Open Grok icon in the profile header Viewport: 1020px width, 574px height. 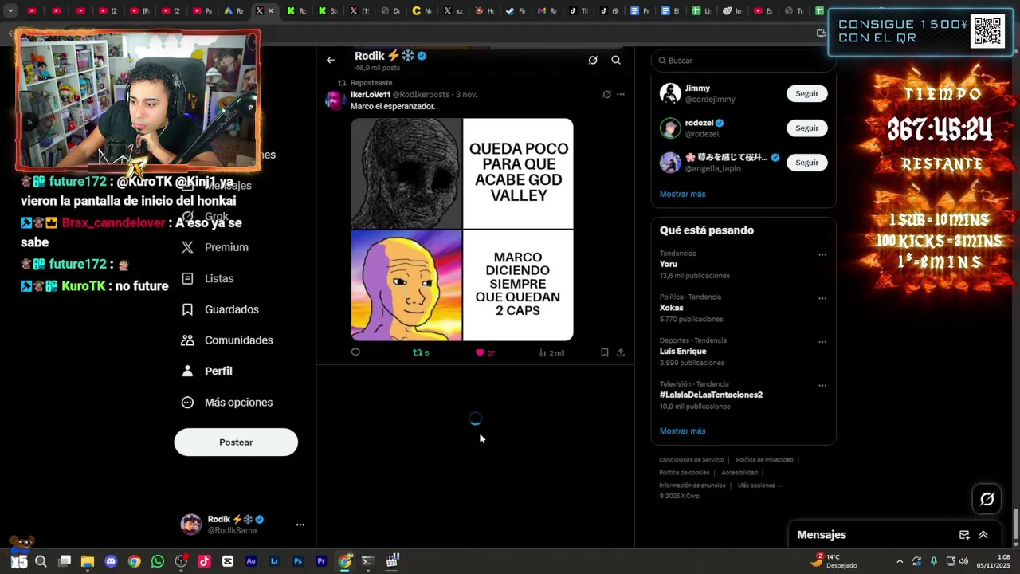(593, 60)
